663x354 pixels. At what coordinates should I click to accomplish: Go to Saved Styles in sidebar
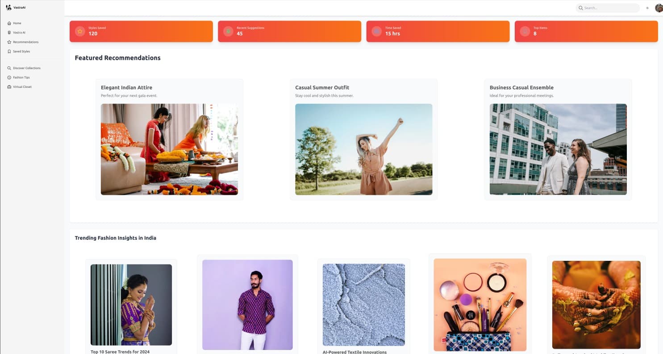(x=21, y=51)
